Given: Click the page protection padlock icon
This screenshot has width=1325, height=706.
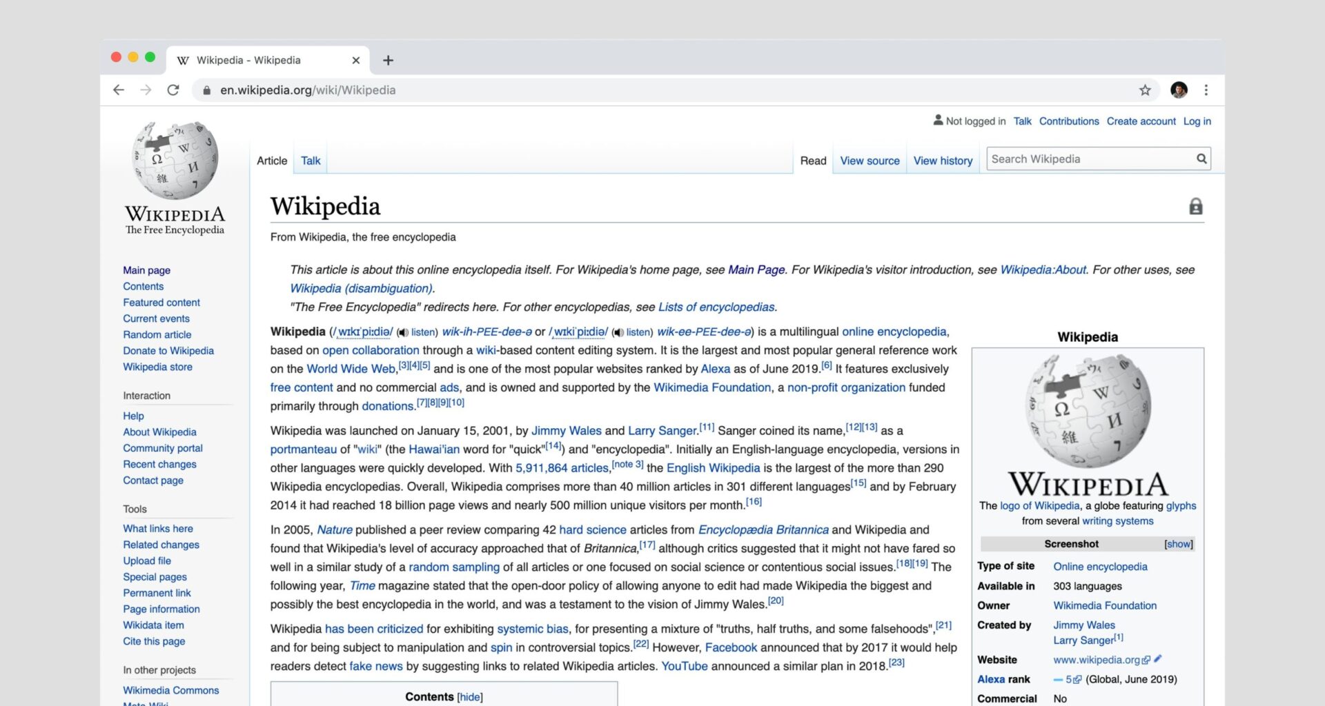Looking at the screenshot, I should [1196, 205].
